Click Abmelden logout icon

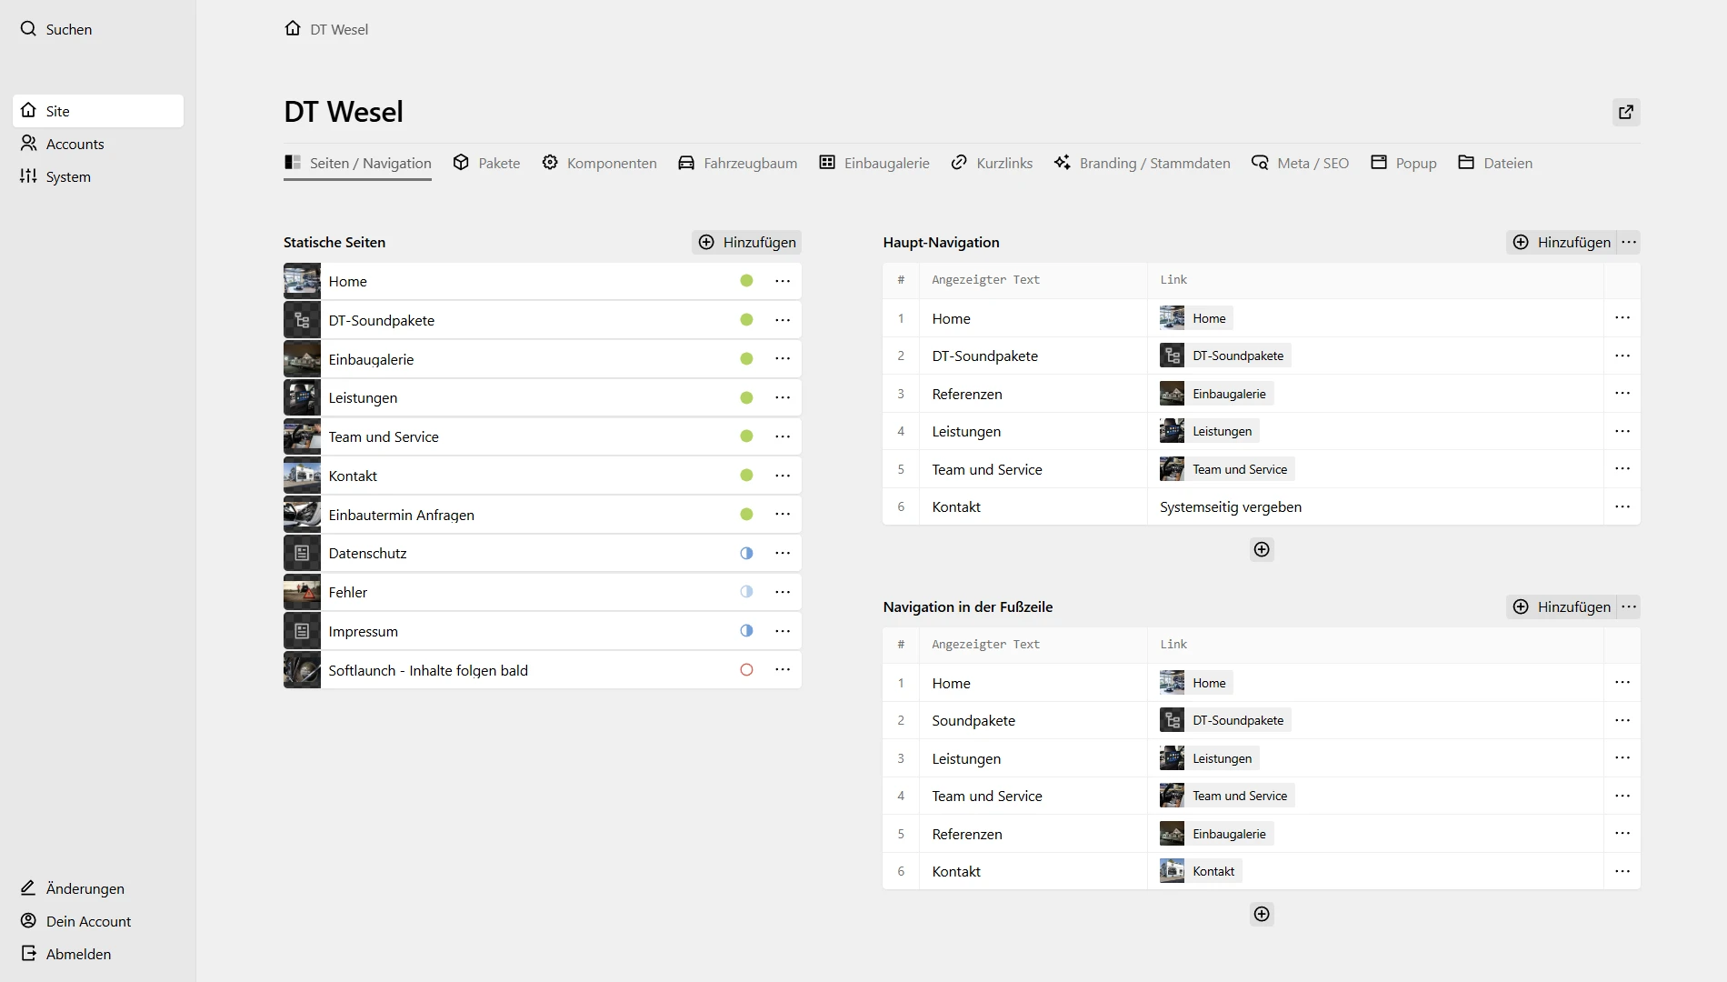(29, 954)
